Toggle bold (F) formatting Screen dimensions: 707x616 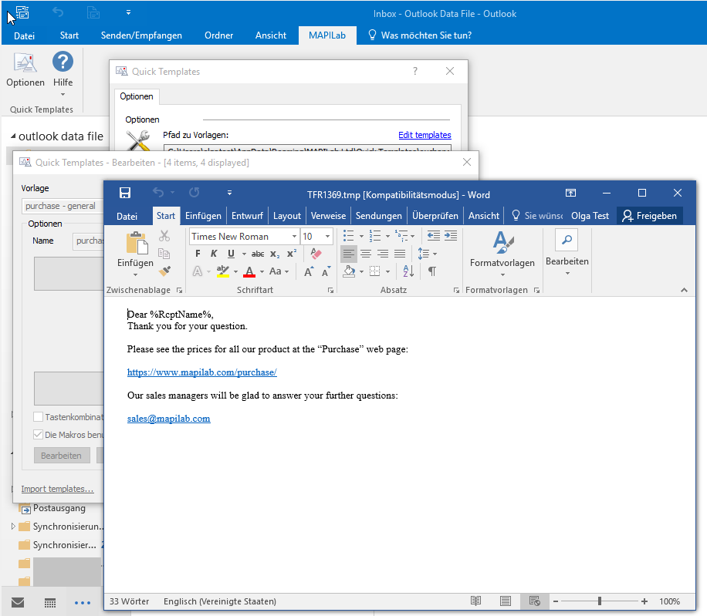point(198,254)
